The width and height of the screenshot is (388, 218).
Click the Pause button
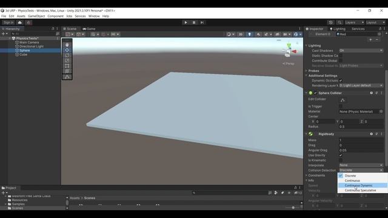tap(194, 22)
